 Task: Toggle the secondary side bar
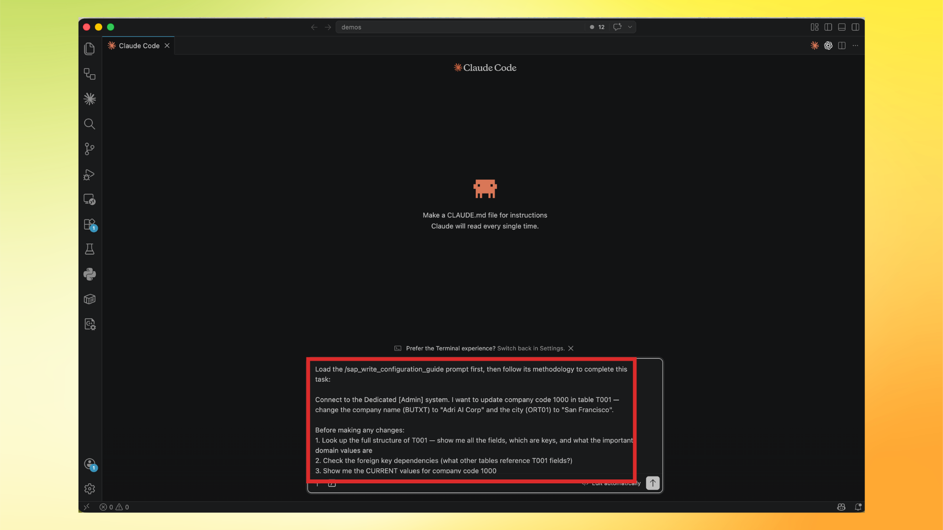(x=856, y=27)
